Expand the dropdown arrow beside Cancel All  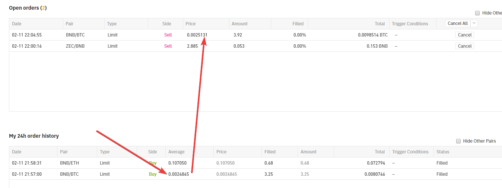(x=474, y=23)
